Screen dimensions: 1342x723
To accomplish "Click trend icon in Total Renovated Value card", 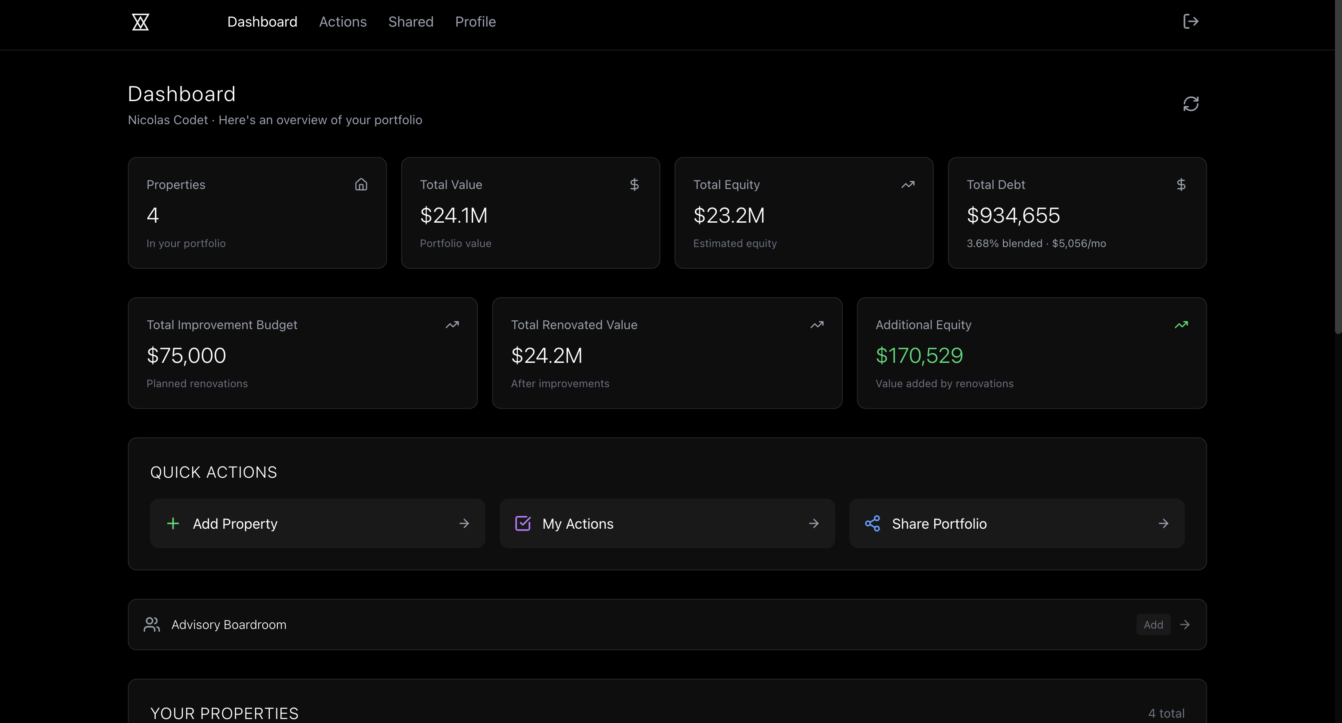I will tap(817, 325).
